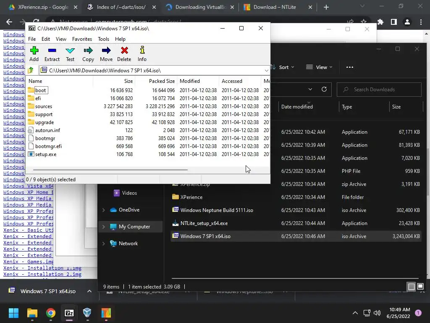Open the File menu in 7-Zip

(x=32, y=39)
